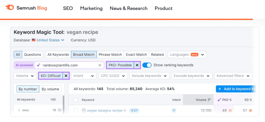265x122 pixels.
Task: Click the Volume column sort icon
Action: pyautogui.click(x=209, y=100)
